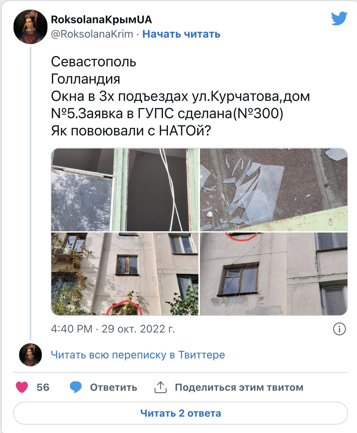Image resolution: width=357 pixels, height=433 pixels.
Task: Like the tweet with heart icon
Action: coord(22,387)
